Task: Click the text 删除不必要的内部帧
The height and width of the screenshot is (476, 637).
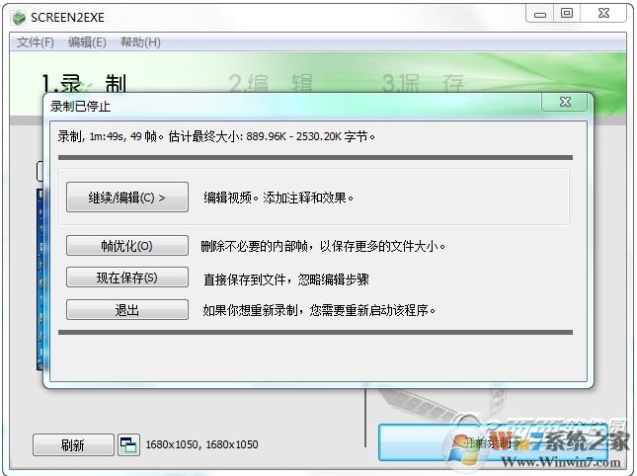Action: point(255,246)
